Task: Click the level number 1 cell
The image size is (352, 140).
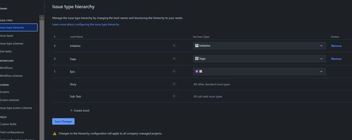Action: 55,71
